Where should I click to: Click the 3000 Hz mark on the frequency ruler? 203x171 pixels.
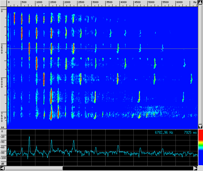tap(95, 2)
